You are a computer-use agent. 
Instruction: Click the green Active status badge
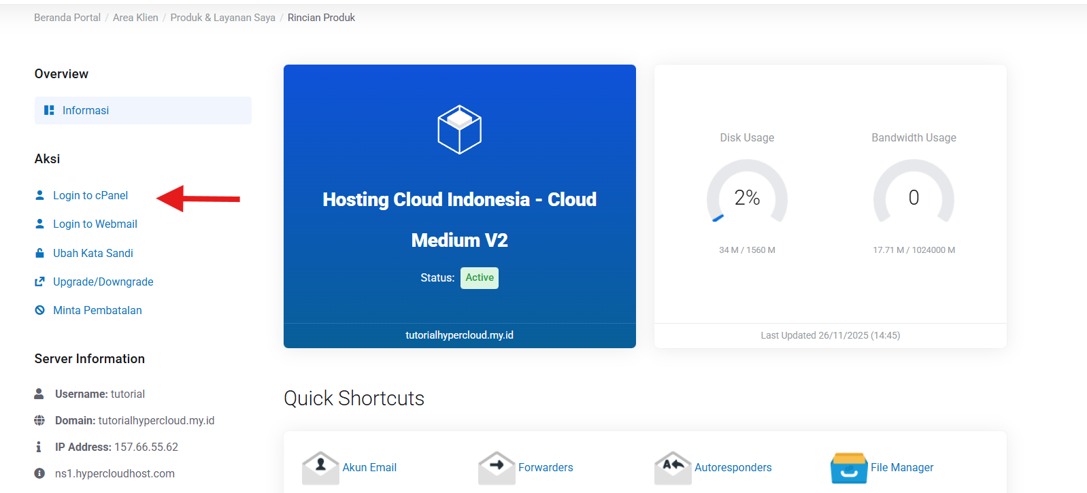(480, 277)
